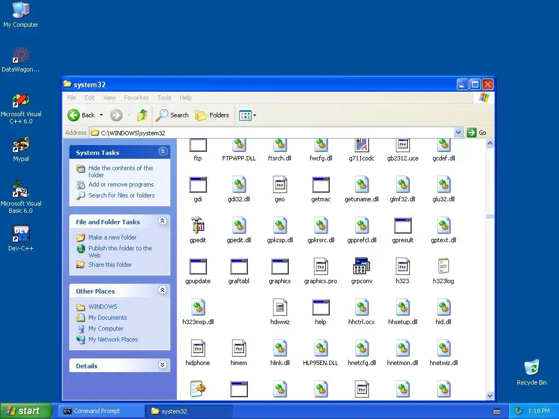Click the scrollbar up arrow
The image size is (559, 419).
pos(490,143)
